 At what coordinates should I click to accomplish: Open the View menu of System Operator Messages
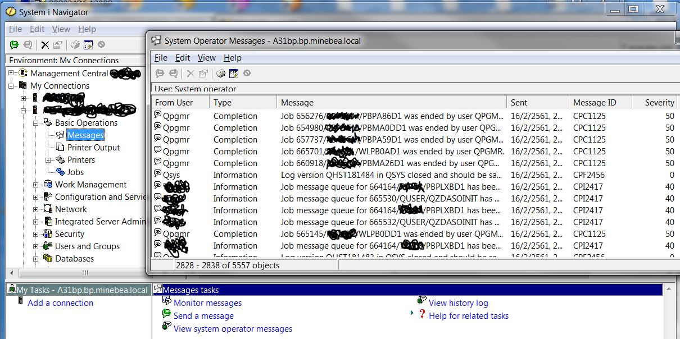click(x=206, y=57)
